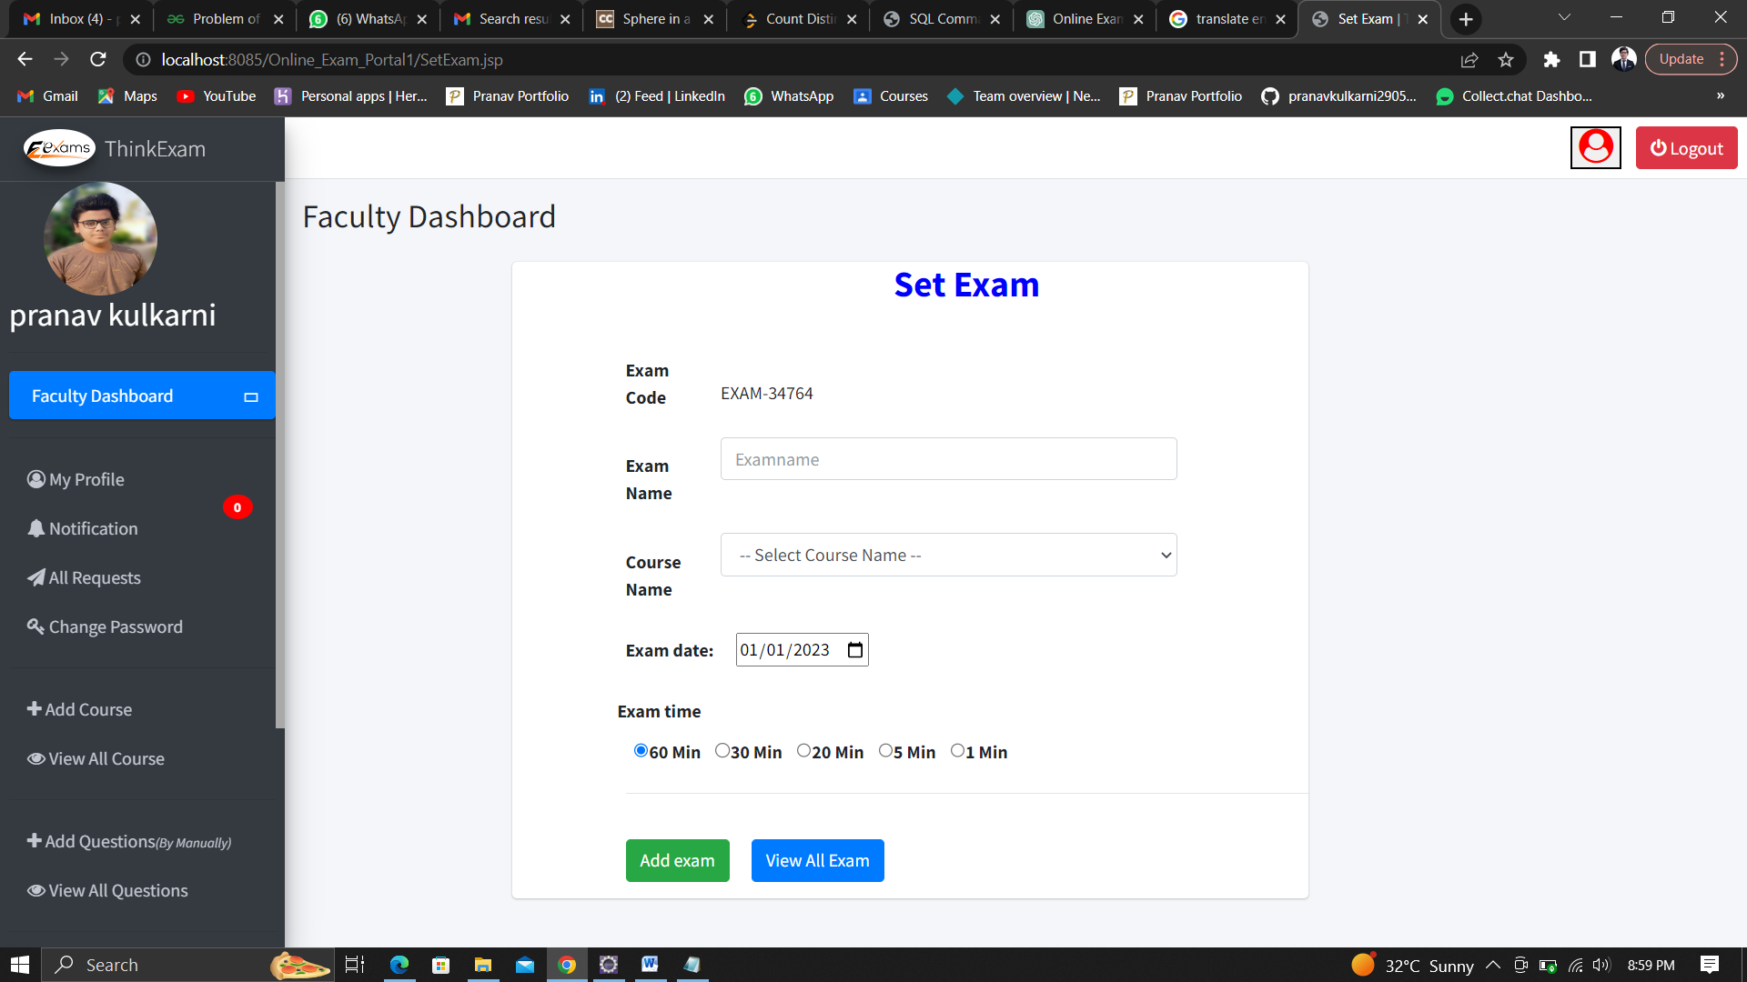The width and height of the screenshot is (1747, 982).
Task: Open Microsoft Word from the taskbar
Action: click(650, 965)
